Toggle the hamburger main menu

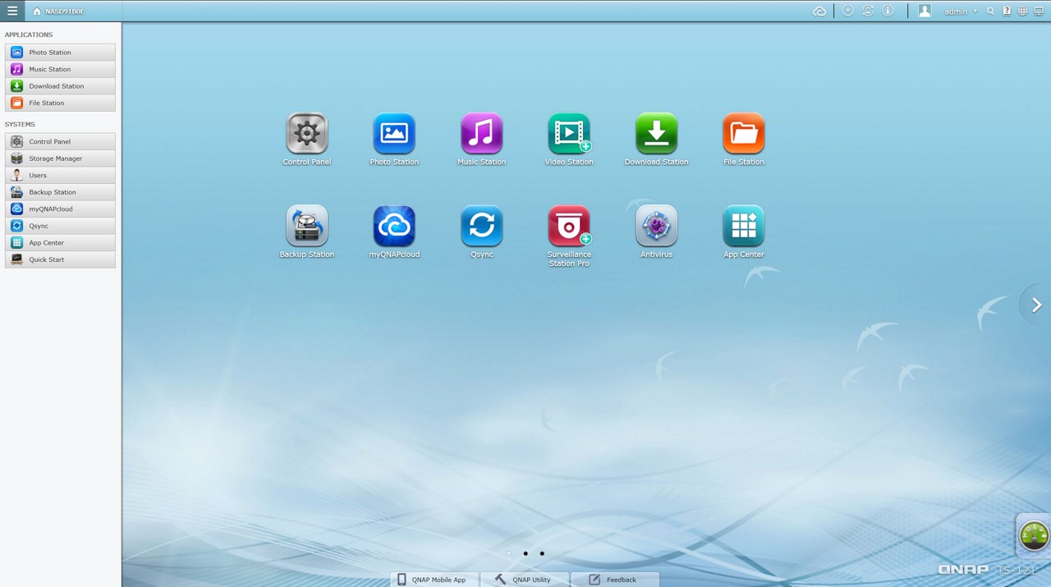pyautogui.click(x=12, y=11)
